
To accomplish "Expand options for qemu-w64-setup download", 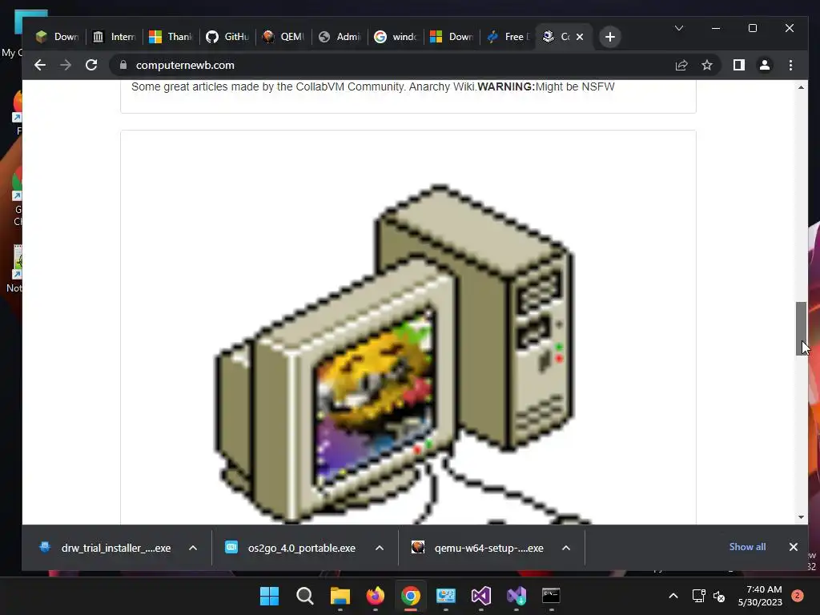I will [x=566, y=548].
